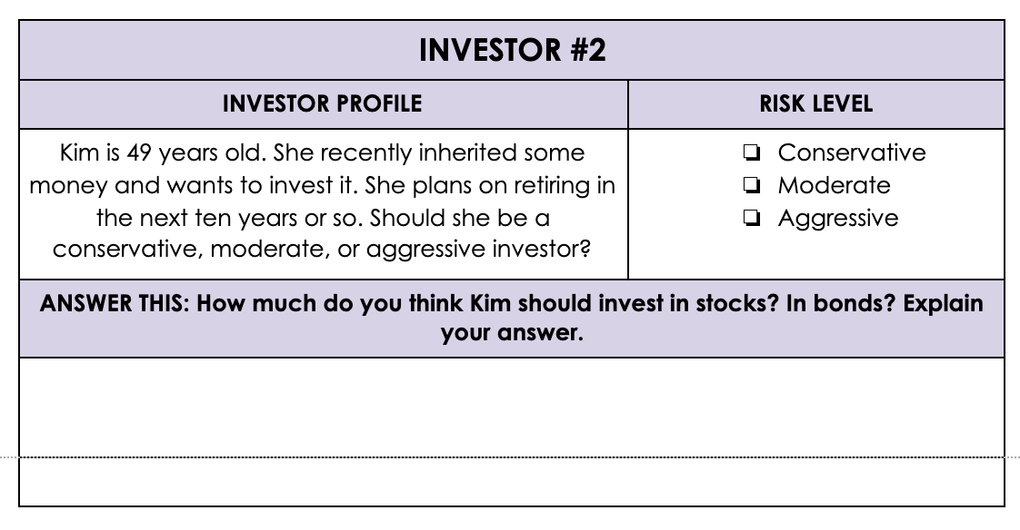Screen dimensions: 1020x530
Task: Tick the Moderate checkbox
Action: tap(751, 186)
